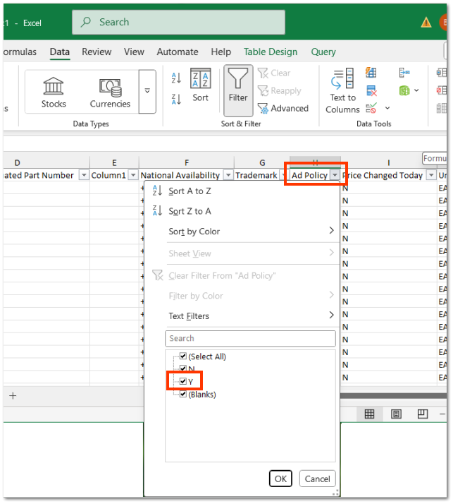The height and width of the screenshot is (504, 453).
Task: Open the Query tab
Action: coord(323,52)
